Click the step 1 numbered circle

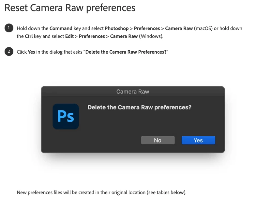click(9, 28)
